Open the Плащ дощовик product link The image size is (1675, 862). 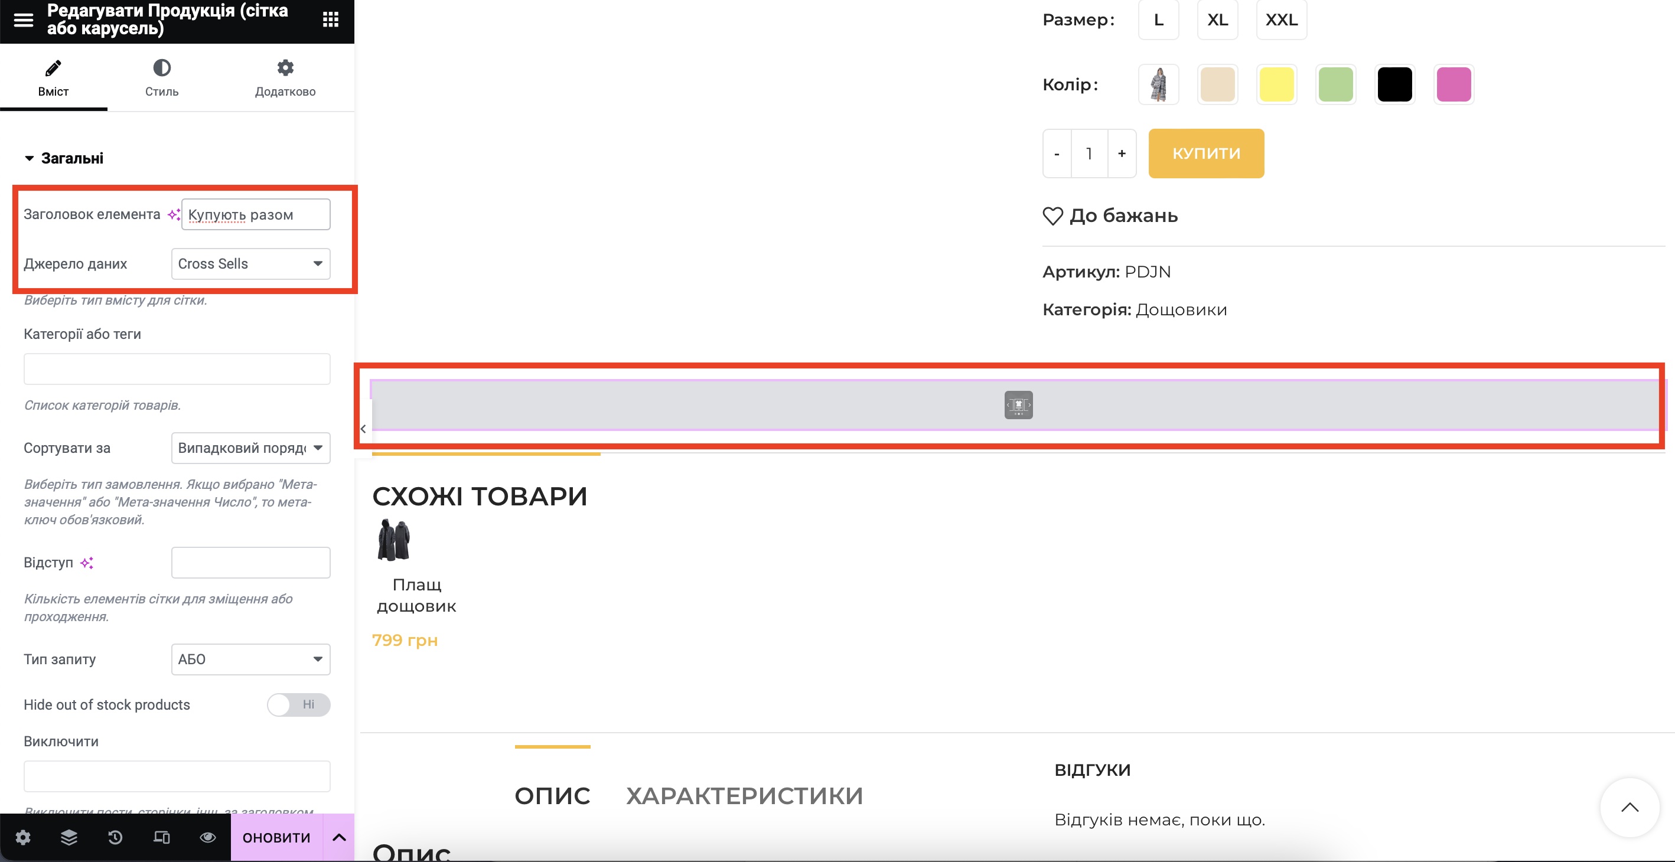tap(417, 596)
